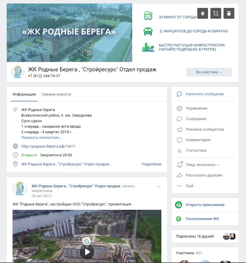Click the Открыть приложение button
This screenshot has height=263, width=246.
coord(205,205)
